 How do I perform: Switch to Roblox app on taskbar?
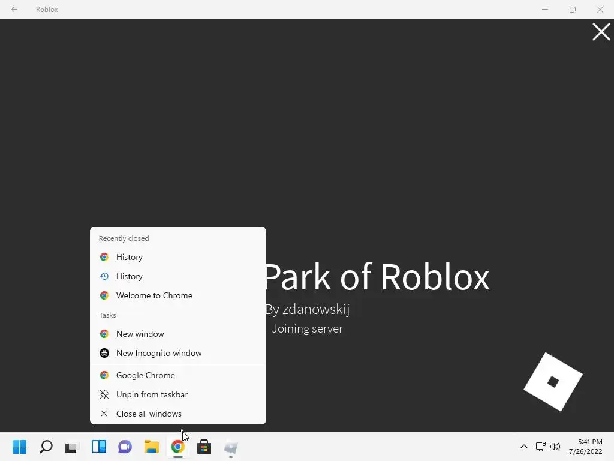[x=231, y=447]
